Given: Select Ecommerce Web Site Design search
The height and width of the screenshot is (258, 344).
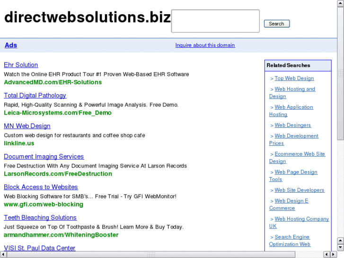Looking at the screenshot, I should point(297,158).
